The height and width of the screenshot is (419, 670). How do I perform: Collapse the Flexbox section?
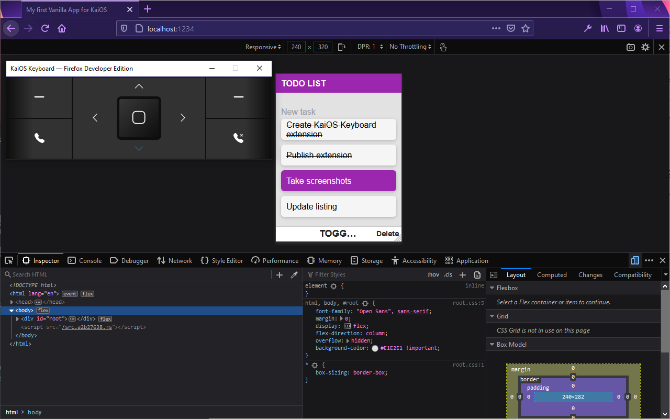pyautogui.click(x=492, y=288)
